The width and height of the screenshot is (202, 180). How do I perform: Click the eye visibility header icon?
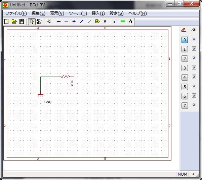point(194,30)
